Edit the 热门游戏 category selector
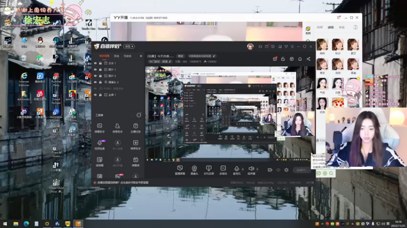The height and width of the screenshot is (228, 407). (x=160, y=61)
